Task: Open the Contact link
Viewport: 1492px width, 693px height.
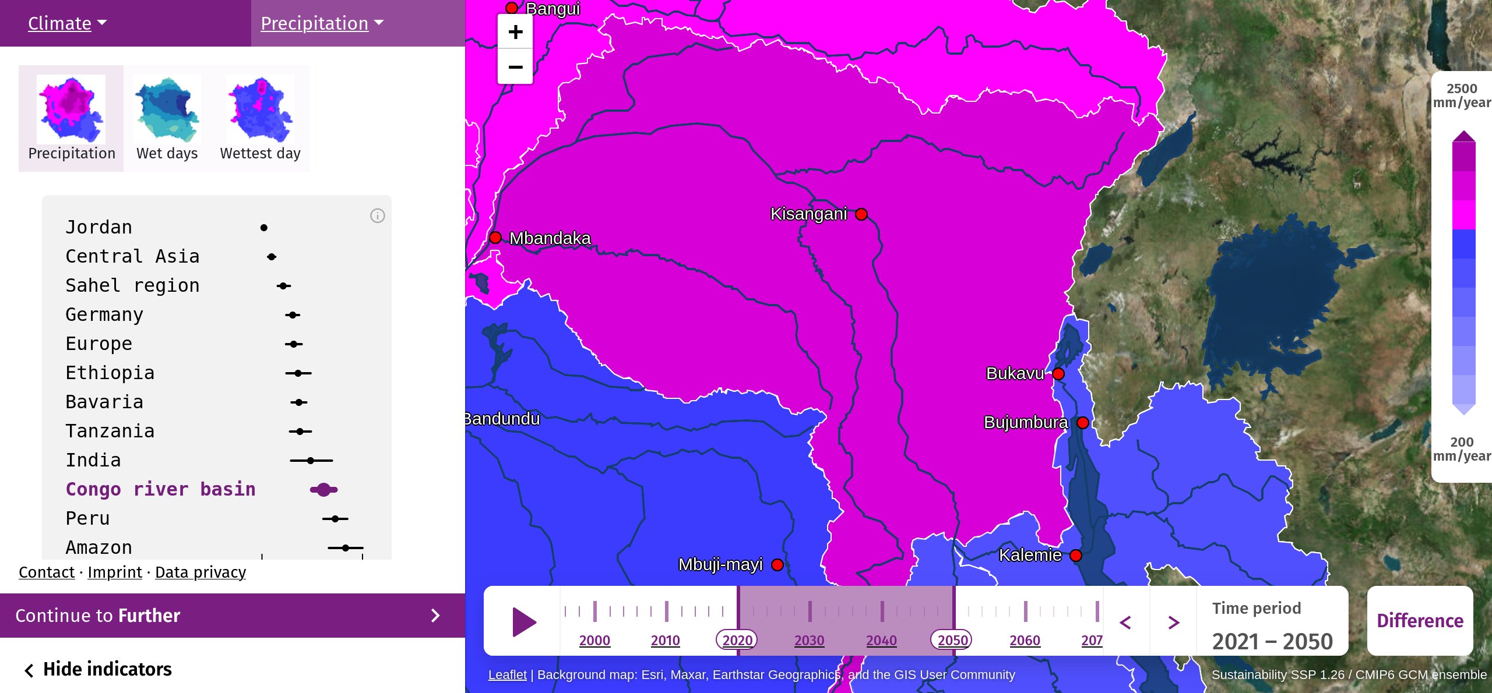Action: pos(47,572)
